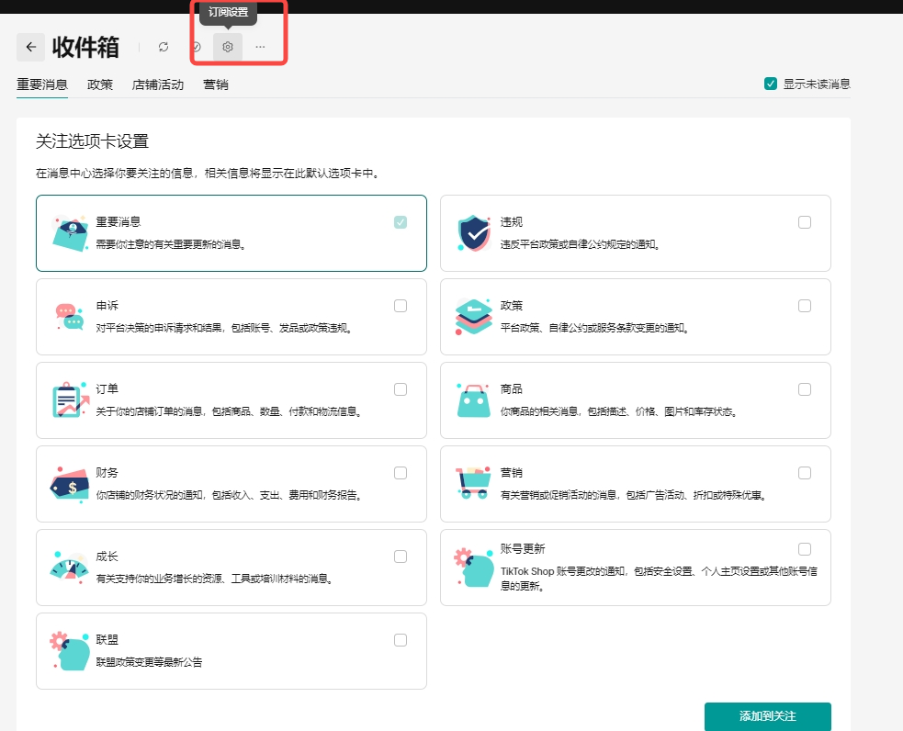Image resolution: width=903 pixels, height=731 pixels.
Task: Click the 财务 price tag icon
Action: tap(70, 484)
